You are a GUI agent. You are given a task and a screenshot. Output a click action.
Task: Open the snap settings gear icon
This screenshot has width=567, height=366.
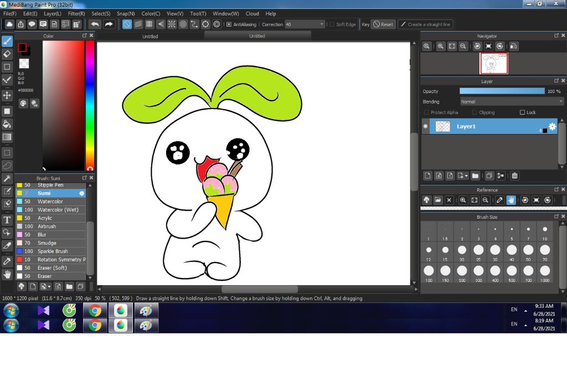pos(217,24)
